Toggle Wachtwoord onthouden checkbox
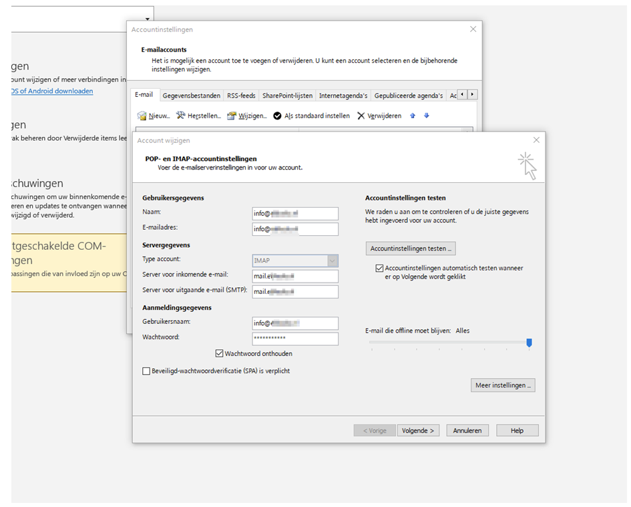 coord(220,353)
